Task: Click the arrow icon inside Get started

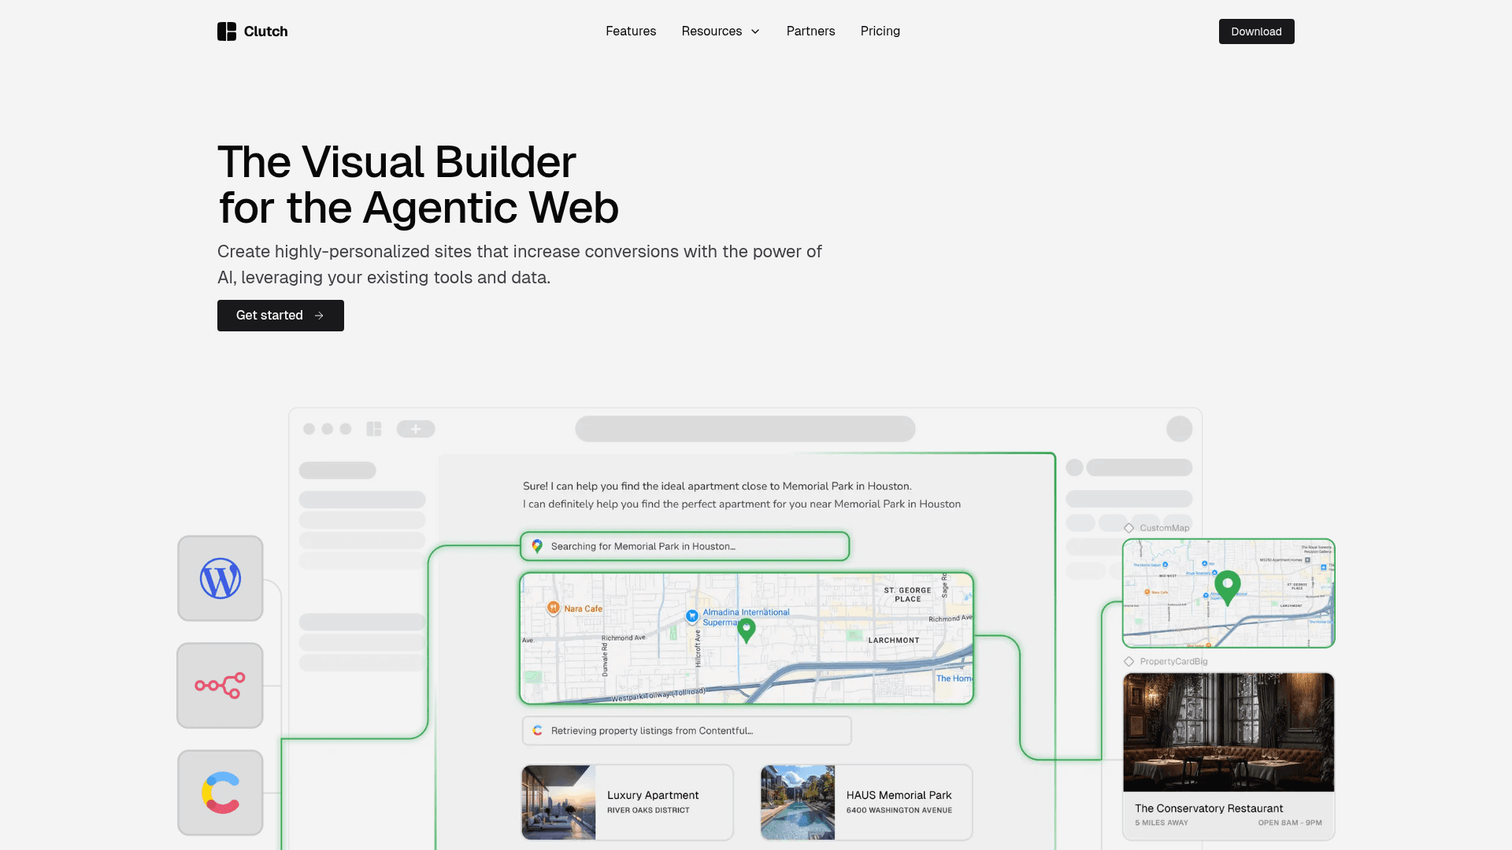Action: point(319,316)
